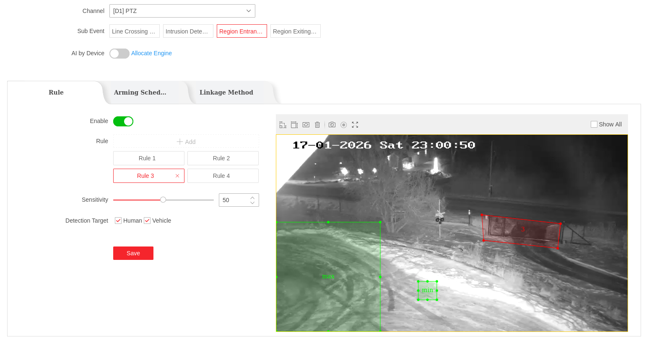Select the maximum target size tool
This screenshot has width=649, height=362.
tap(294, 125)
